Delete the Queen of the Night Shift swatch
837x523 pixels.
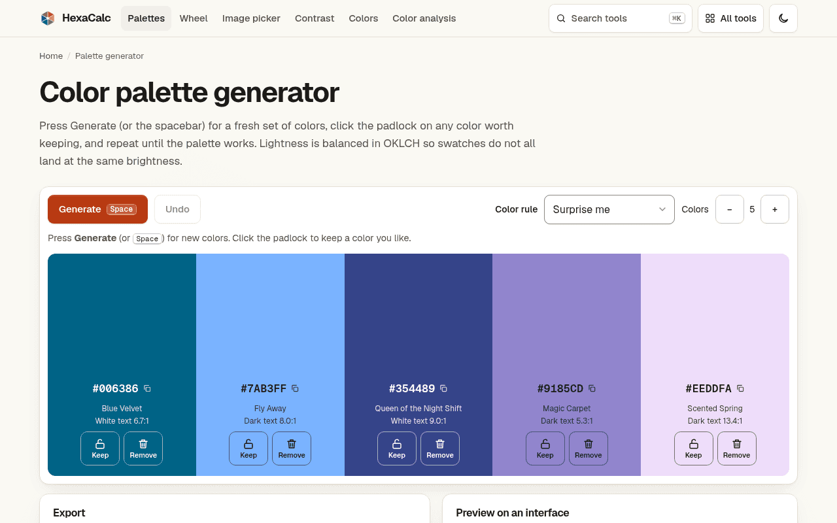pyautogui.click(x=440, y=448)
